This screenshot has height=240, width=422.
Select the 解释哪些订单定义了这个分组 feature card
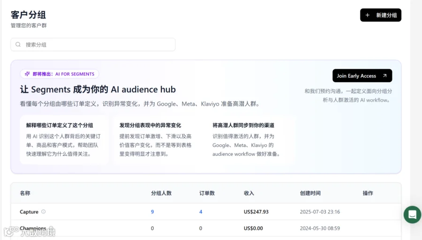click(x=64, y=139)
